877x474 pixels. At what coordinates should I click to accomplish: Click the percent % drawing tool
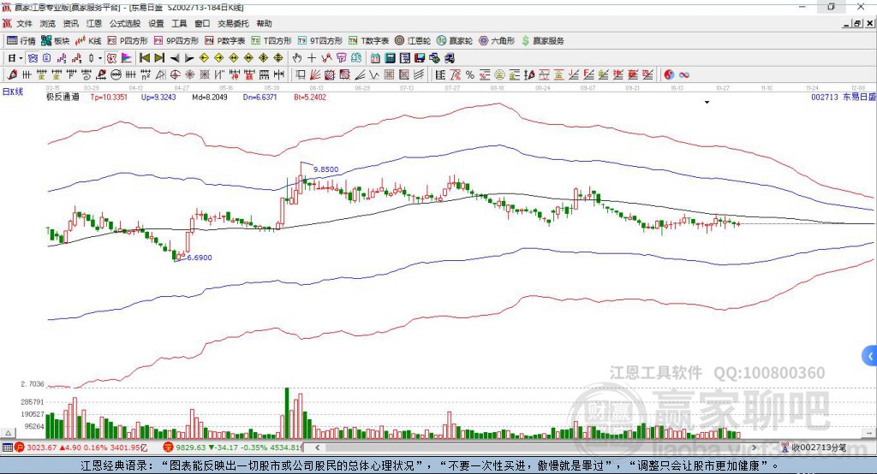[x=470, y=75]
